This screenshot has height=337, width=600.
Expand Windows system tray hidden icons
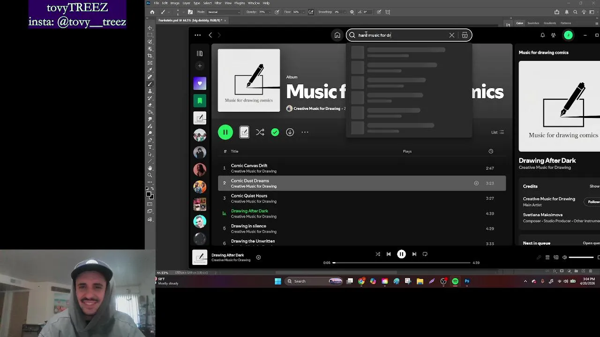(x=525, y=281)
